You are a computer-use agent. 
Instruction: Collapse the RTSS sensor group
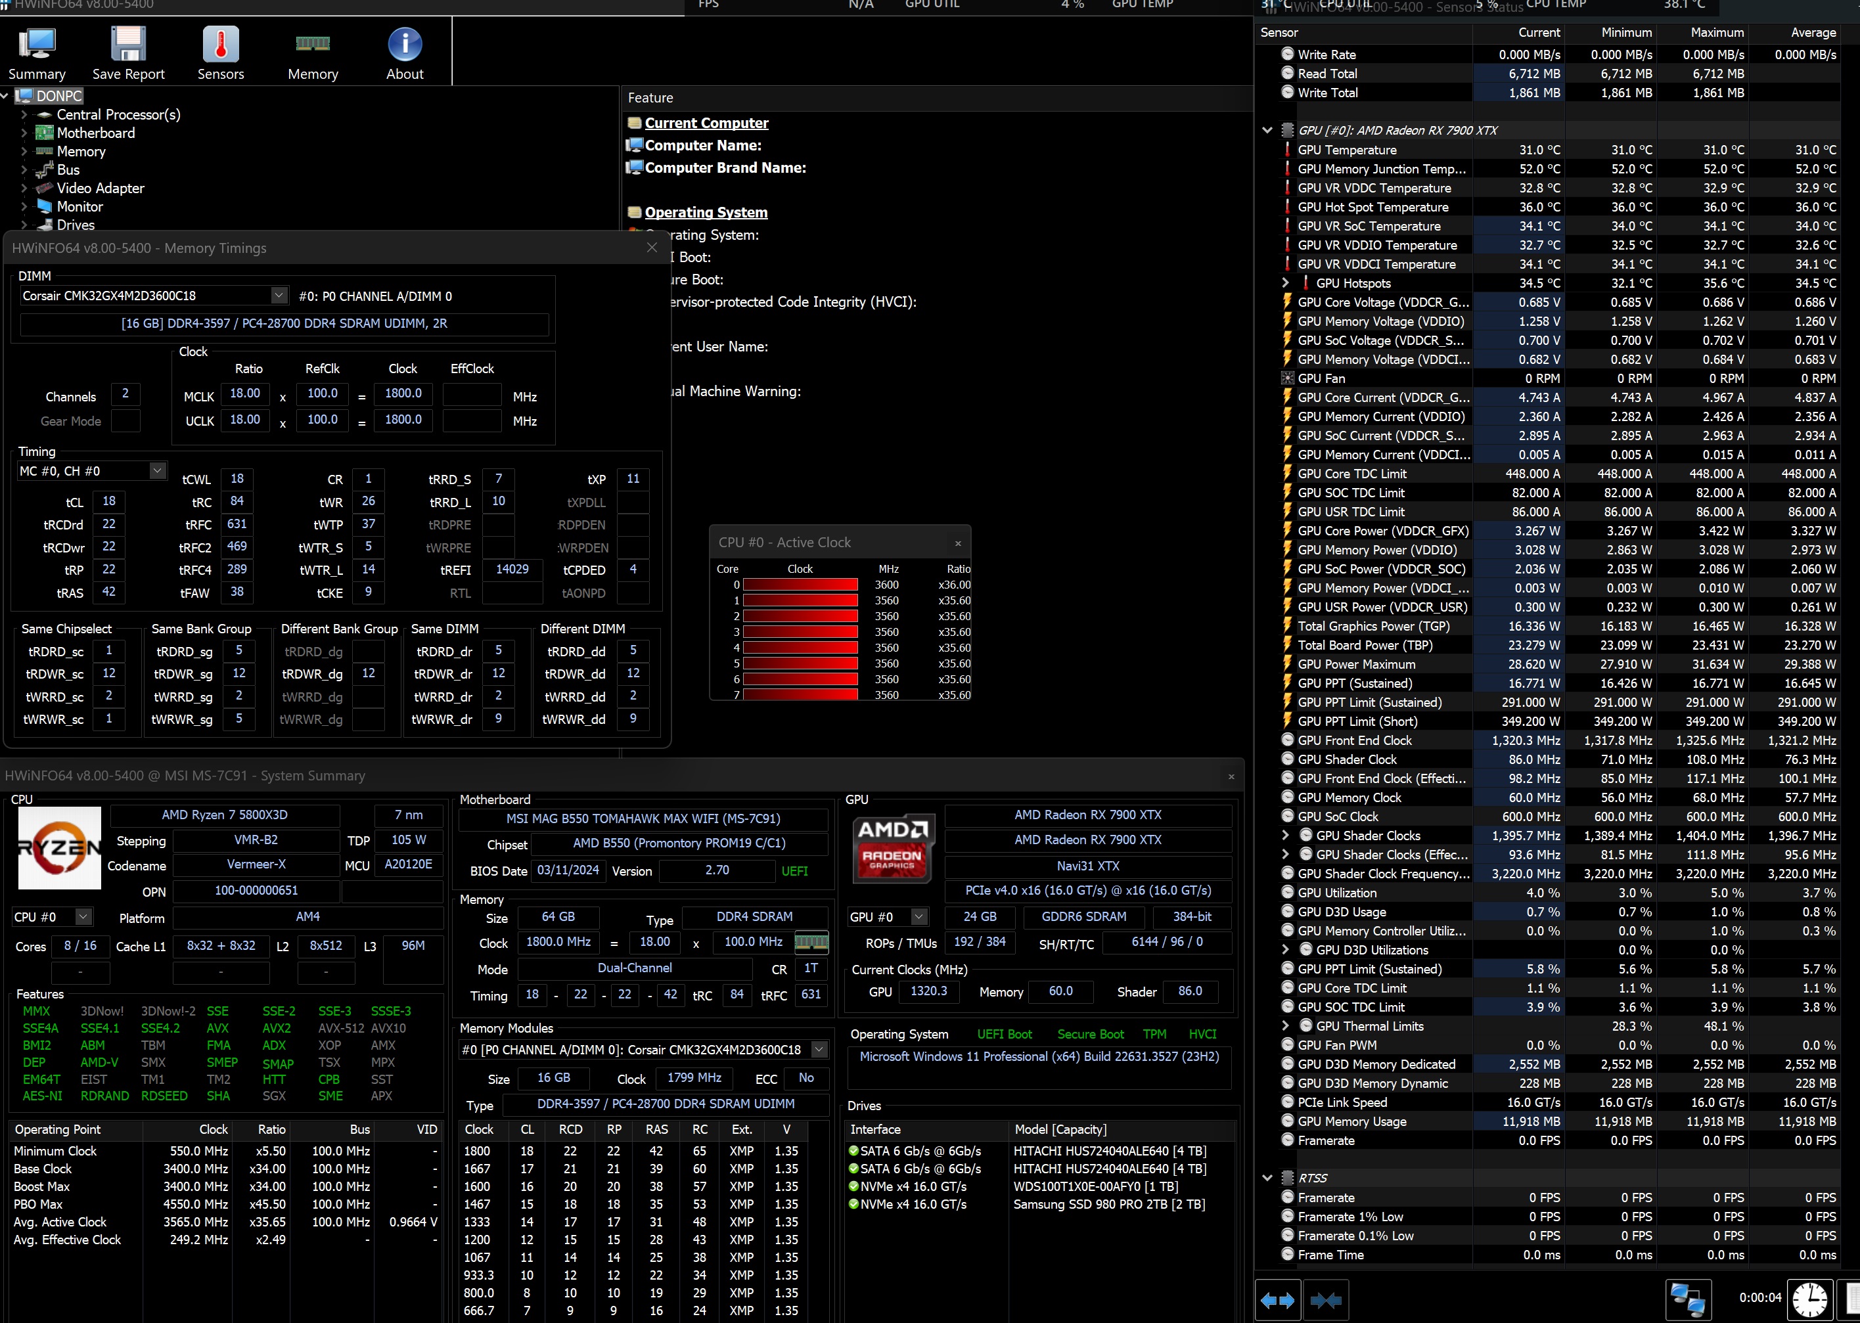pos(1267,1178)
